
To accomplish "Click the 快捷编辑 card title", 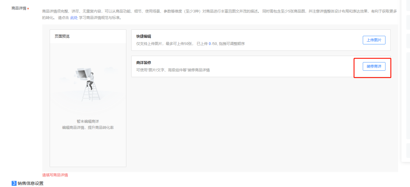I will [x=144, y=36].
